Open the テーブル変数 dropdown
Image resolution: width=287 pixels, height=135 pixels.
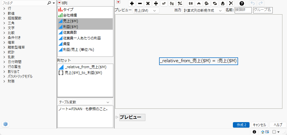[85, 102]
